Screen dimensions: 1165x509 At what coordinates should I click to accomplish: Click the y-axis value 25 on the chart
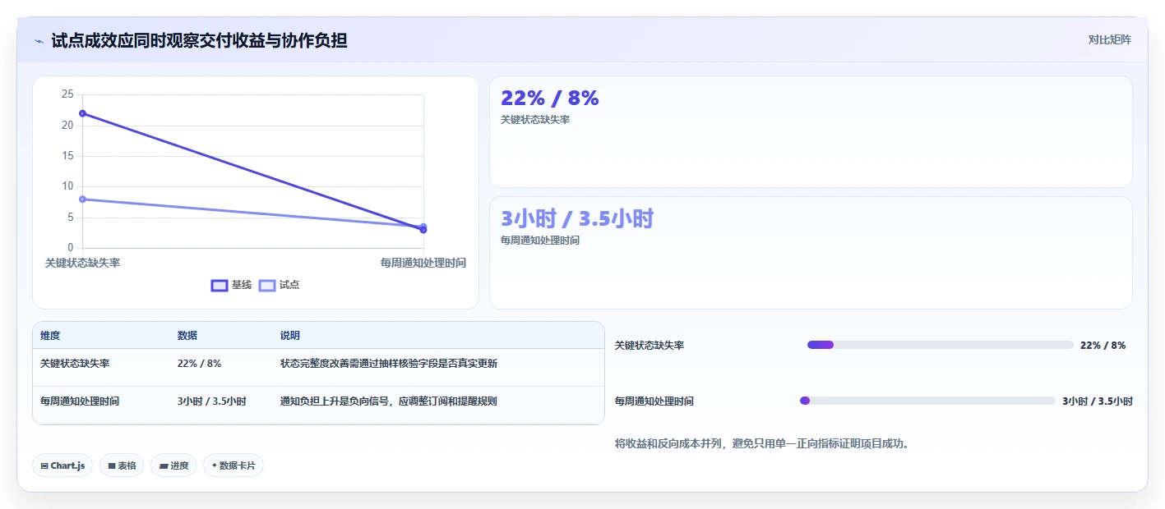click(67, 94)
